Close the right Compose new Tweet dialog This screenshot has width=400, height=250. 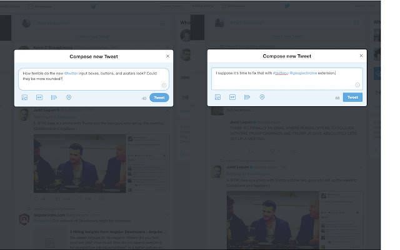(x=361, y=56)
